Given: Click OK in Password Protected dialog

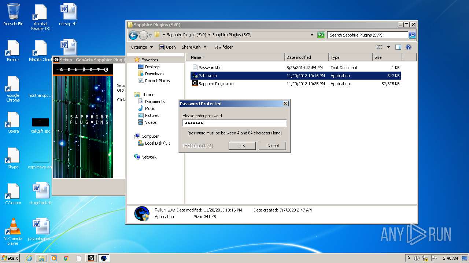Looking at the screenshot, I should point(242,145).
